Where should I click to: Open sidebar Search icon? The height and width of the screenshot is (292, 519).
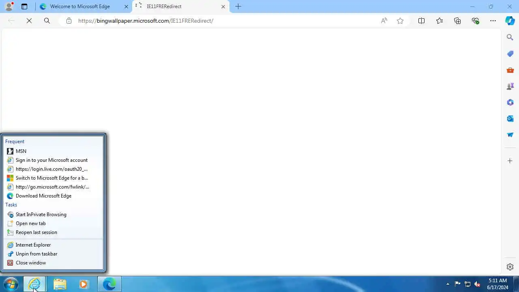tap(510, 37)
